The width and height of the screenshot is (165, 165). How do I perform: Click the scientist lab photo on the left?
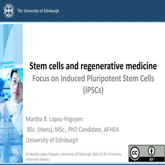pos(11,93)
